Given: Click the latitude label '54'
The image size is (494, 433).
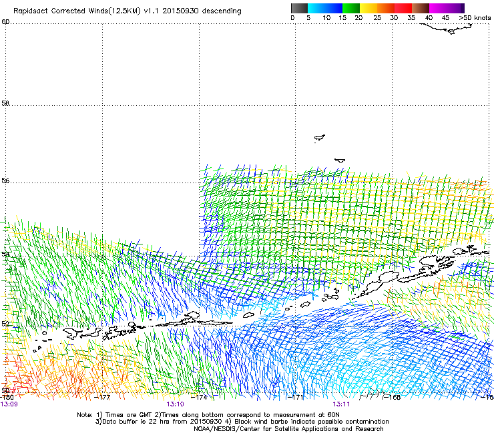Looking at the screenshot, I should point(5,254).
